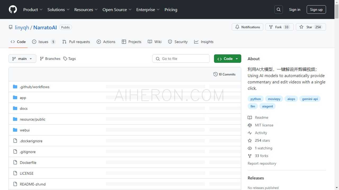Click the Sign in link
The image size is (339, 190).
click(295, 9)
